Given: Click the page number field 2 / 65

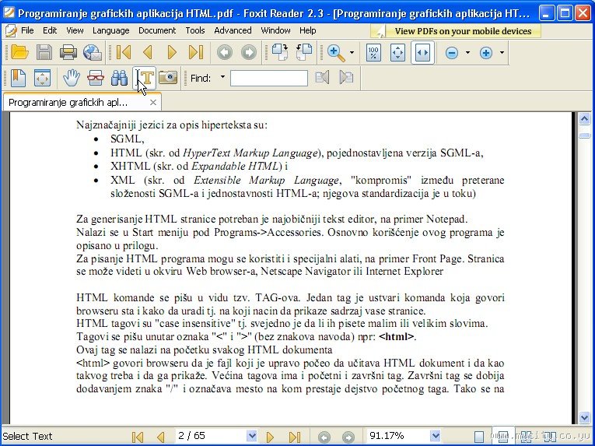Looking at the screenshot, I should (x=211, y=436).
